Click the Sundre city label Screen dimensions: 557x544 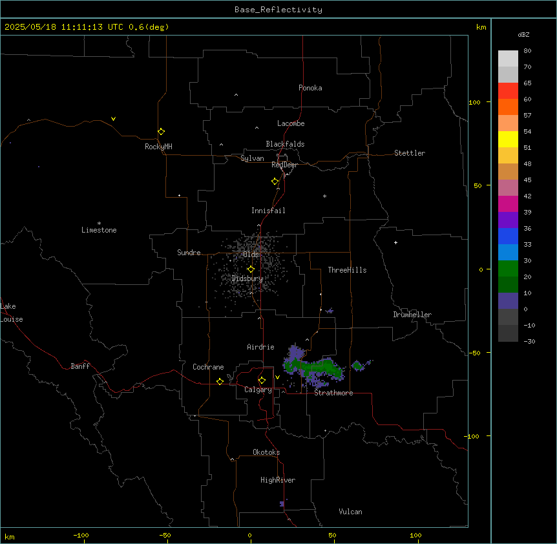point(189,253)
